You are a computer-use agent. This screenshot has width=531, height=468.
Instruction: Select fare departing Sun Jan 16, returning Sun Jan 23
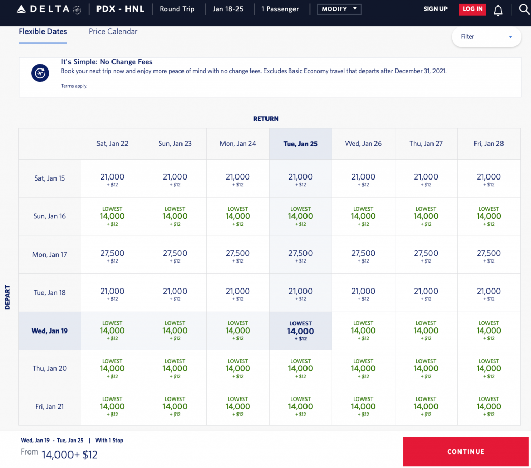coord(175,217)
